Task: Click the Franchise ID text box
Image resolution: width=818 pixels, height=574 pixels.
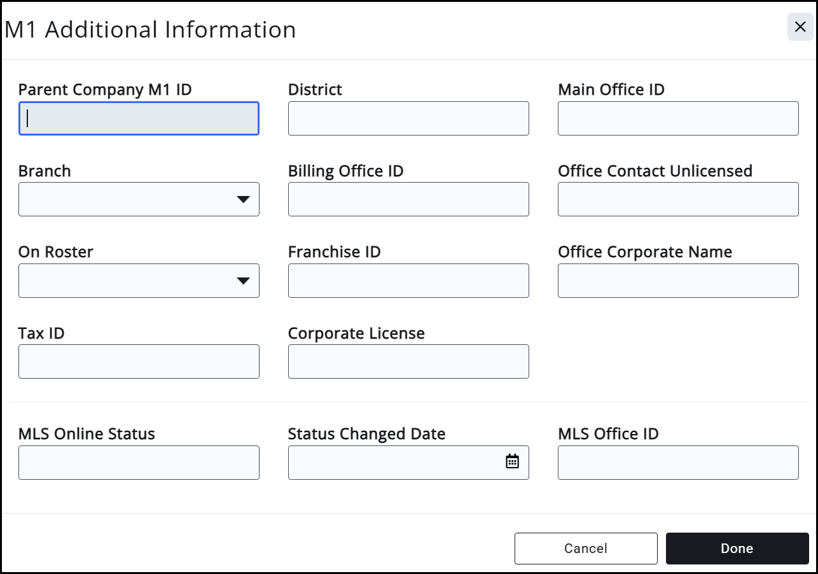Action: (x=408, y=281)
